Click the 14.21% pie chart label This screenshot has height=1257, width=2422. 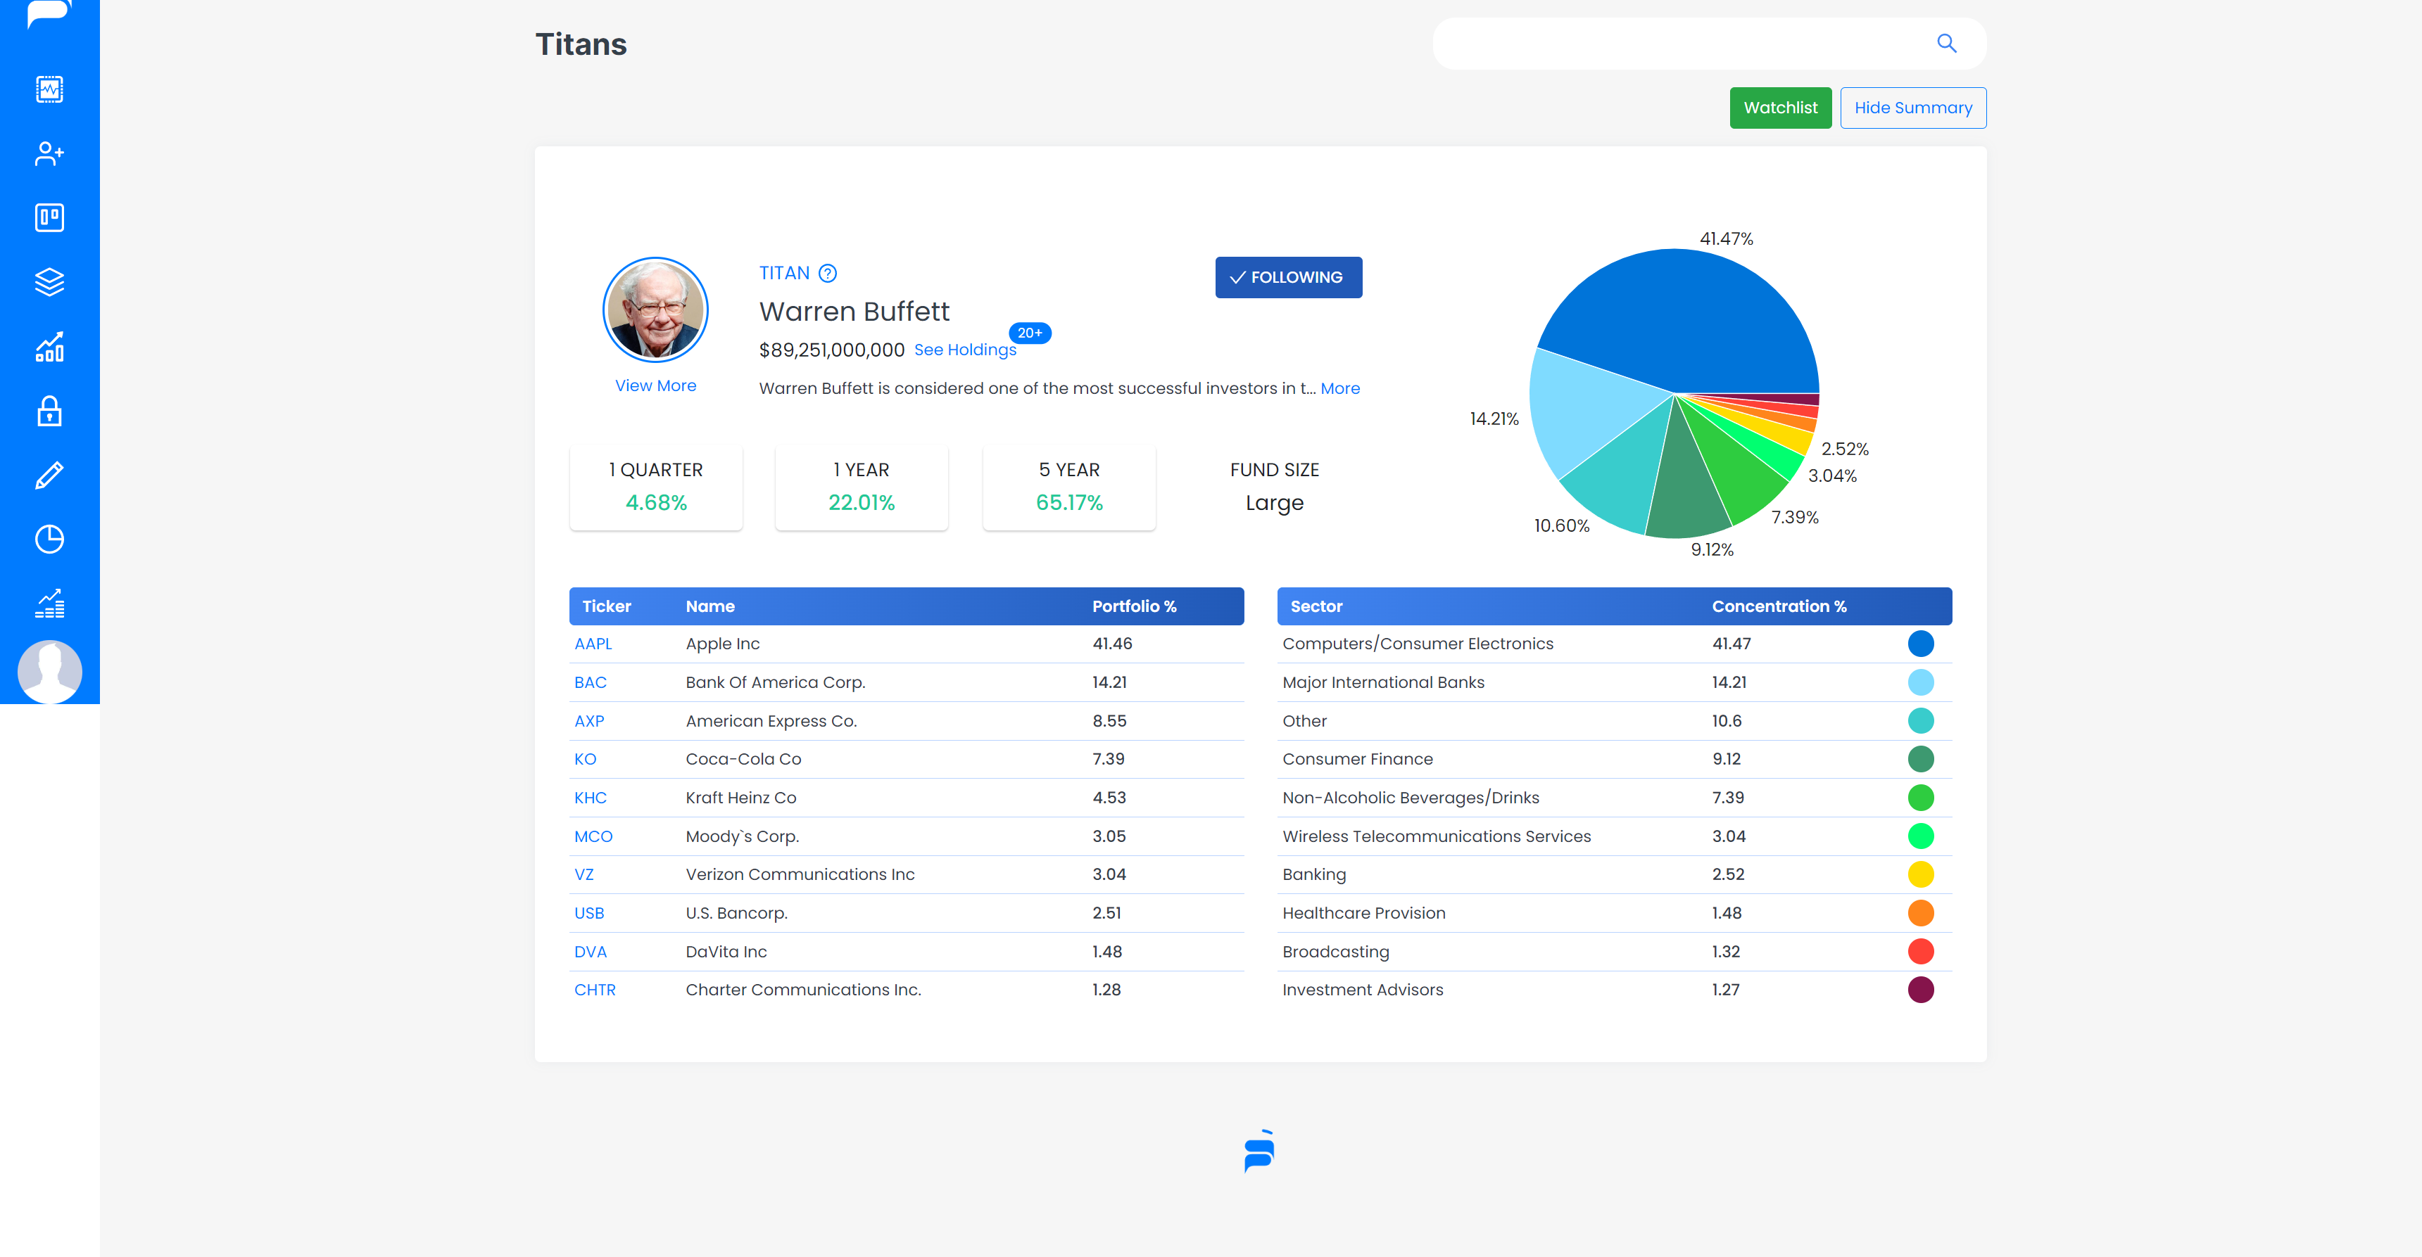pos(1494,419)
